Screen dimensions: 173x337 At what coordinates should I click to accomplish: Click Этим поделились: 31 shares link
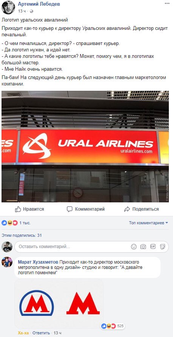22,235
